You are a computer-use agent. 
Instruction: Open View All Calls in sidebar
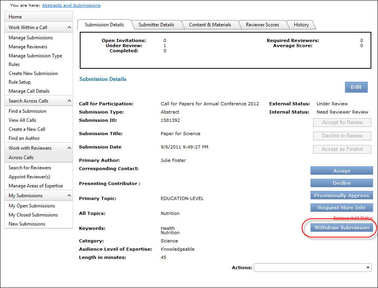tap(22, 120)
